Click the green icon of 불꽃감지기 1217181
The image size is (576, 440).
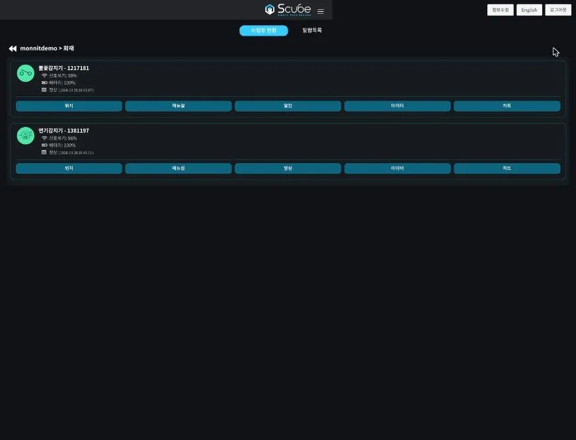tap(26, 73)
